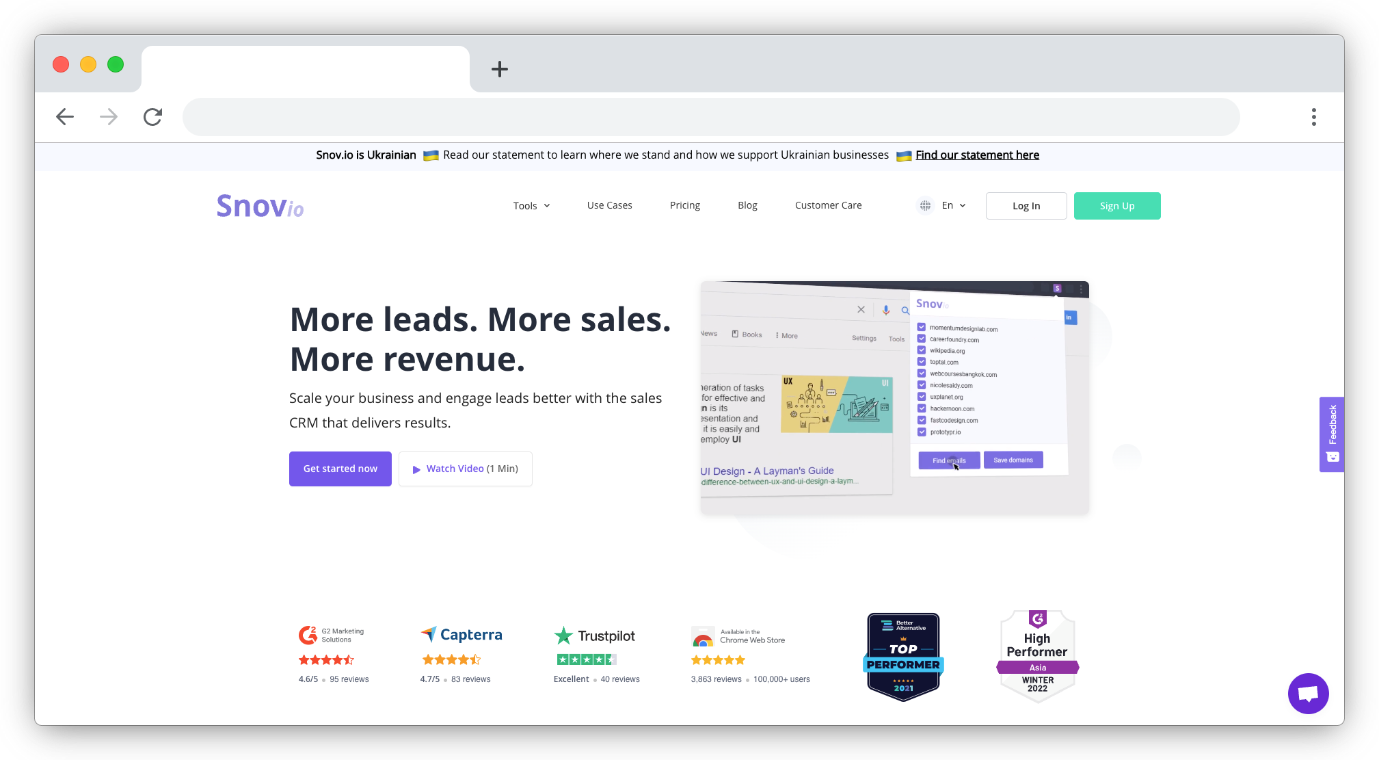Viewport: 1379px width, 760px height.
Task: Click the "95 reviews" text
Action: tap(349, 679)
